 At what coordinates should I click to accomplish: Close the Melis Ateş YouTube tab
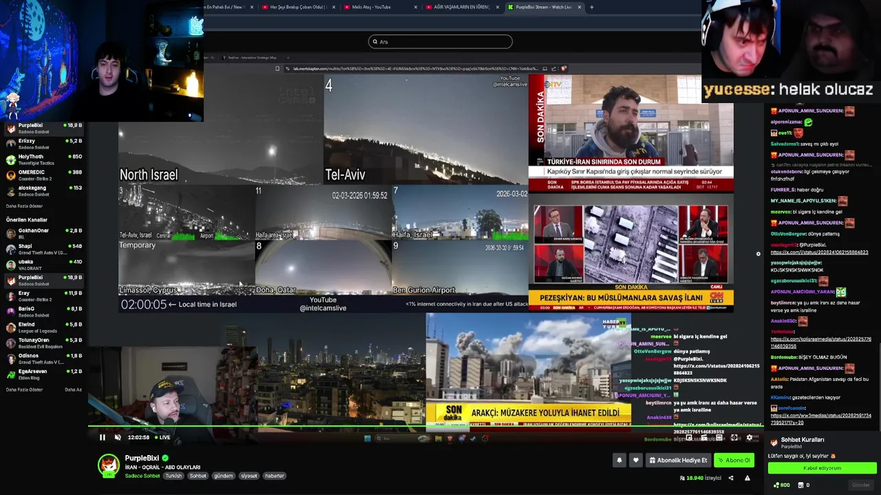[416, 7]
